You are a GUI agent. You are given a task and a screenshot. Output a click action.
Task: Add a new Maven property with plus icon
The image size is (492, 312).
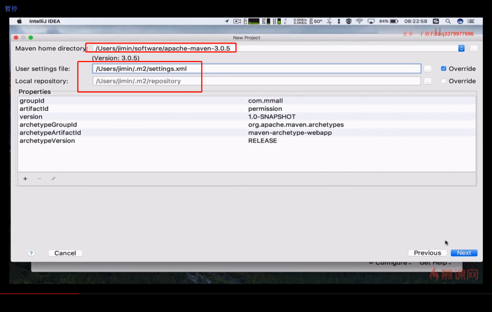point(25,179)
